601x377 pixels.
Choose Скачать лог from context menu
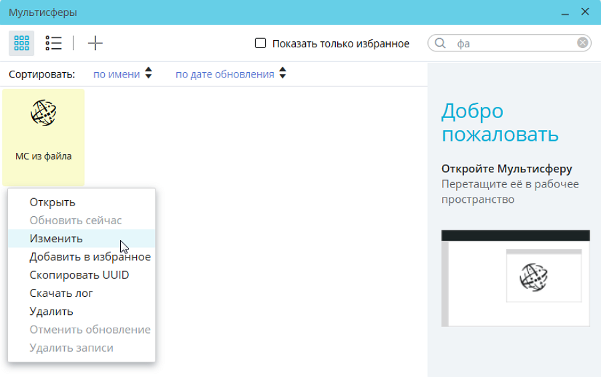[x=61, y=293]
